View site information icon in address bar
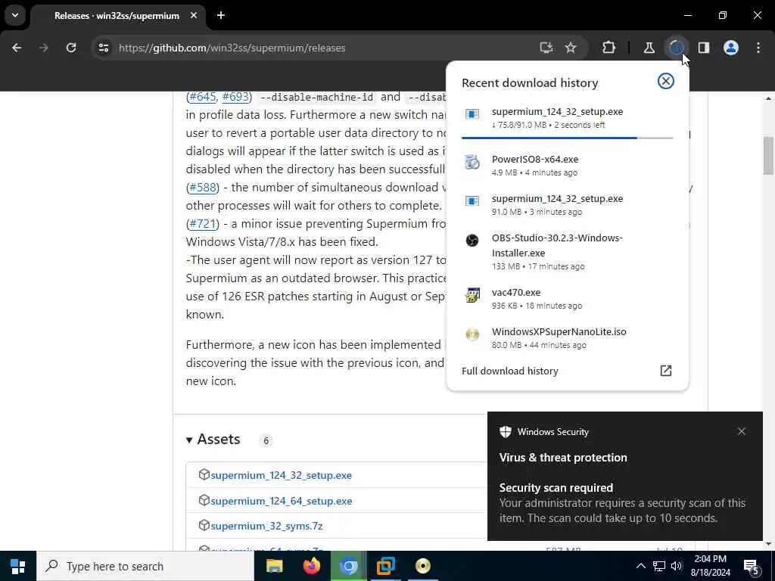The image size is (775, 581). 103,48
